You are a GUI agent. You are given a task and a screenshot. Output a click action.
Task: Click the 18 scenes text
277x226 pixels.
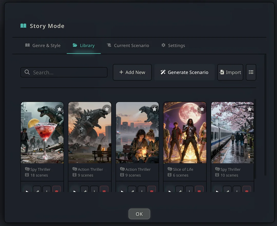[39, 175]
